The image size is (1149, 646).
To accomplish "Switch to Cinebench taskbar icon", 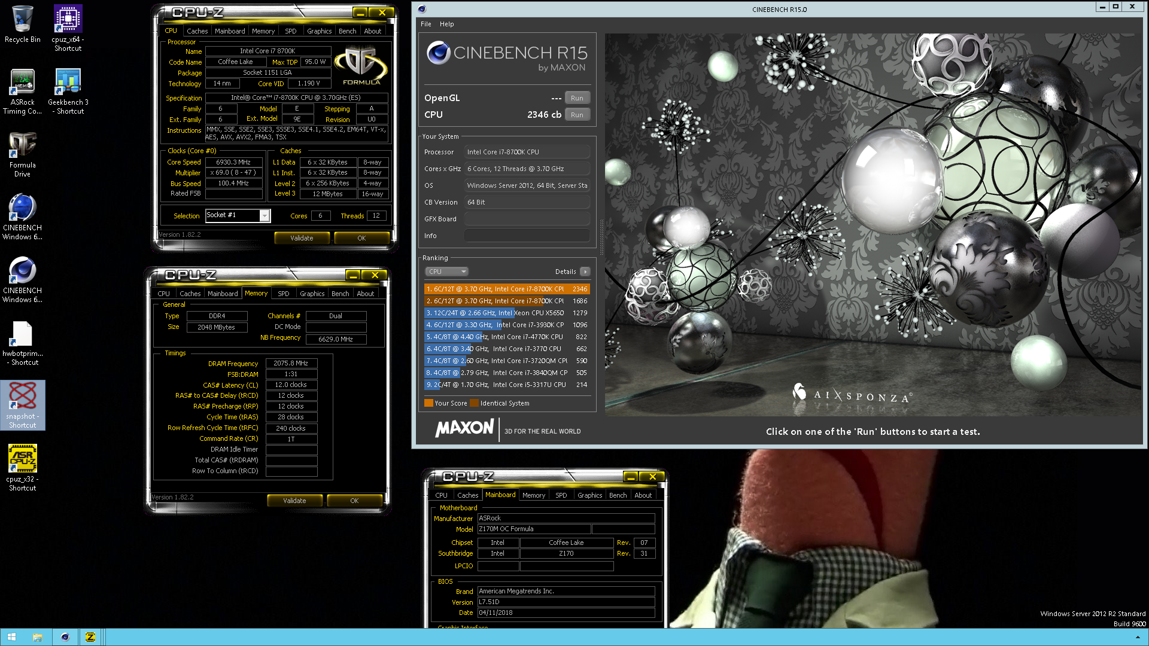I will coord(65,637).
